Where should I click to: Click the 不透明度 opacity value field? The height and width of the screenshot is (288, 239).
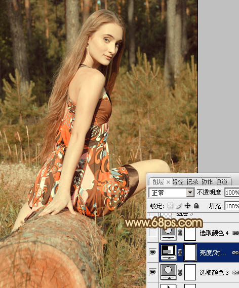(232, 193)
